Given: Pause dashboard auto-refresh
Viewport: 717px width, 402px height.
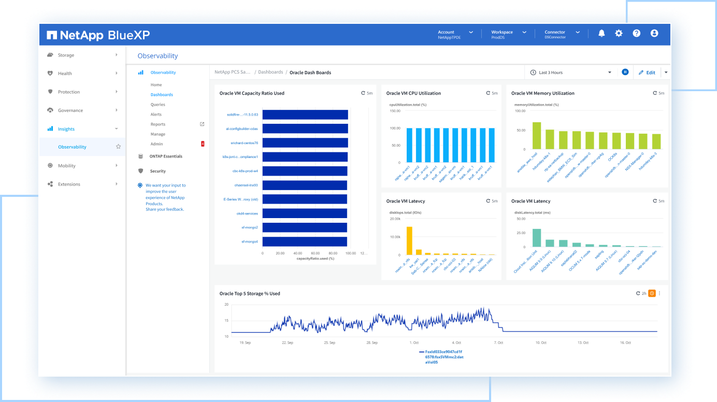Looking at the screenshot, I should point(625,73).
